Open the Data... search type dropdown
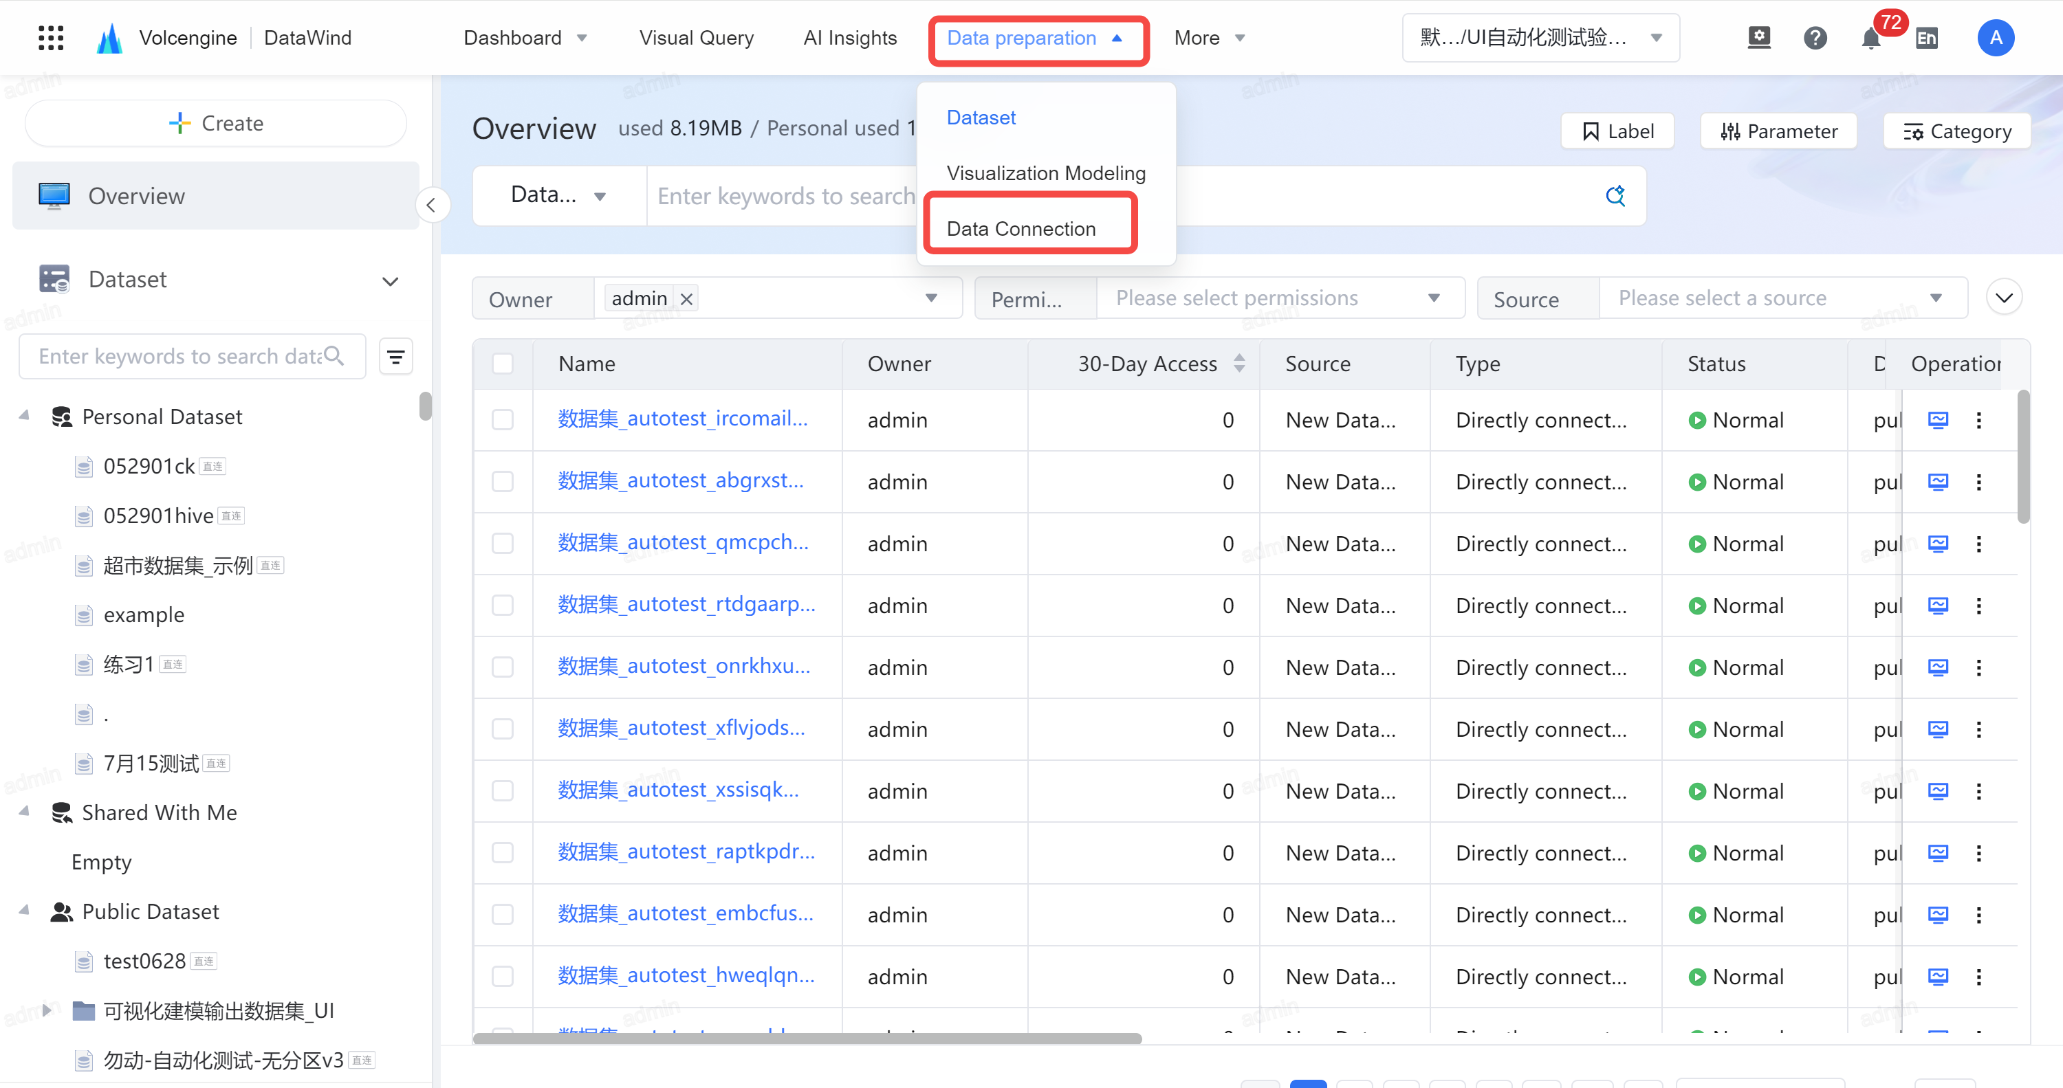The width and height of the screenshot is (2063, 1088). click(558, 195)
